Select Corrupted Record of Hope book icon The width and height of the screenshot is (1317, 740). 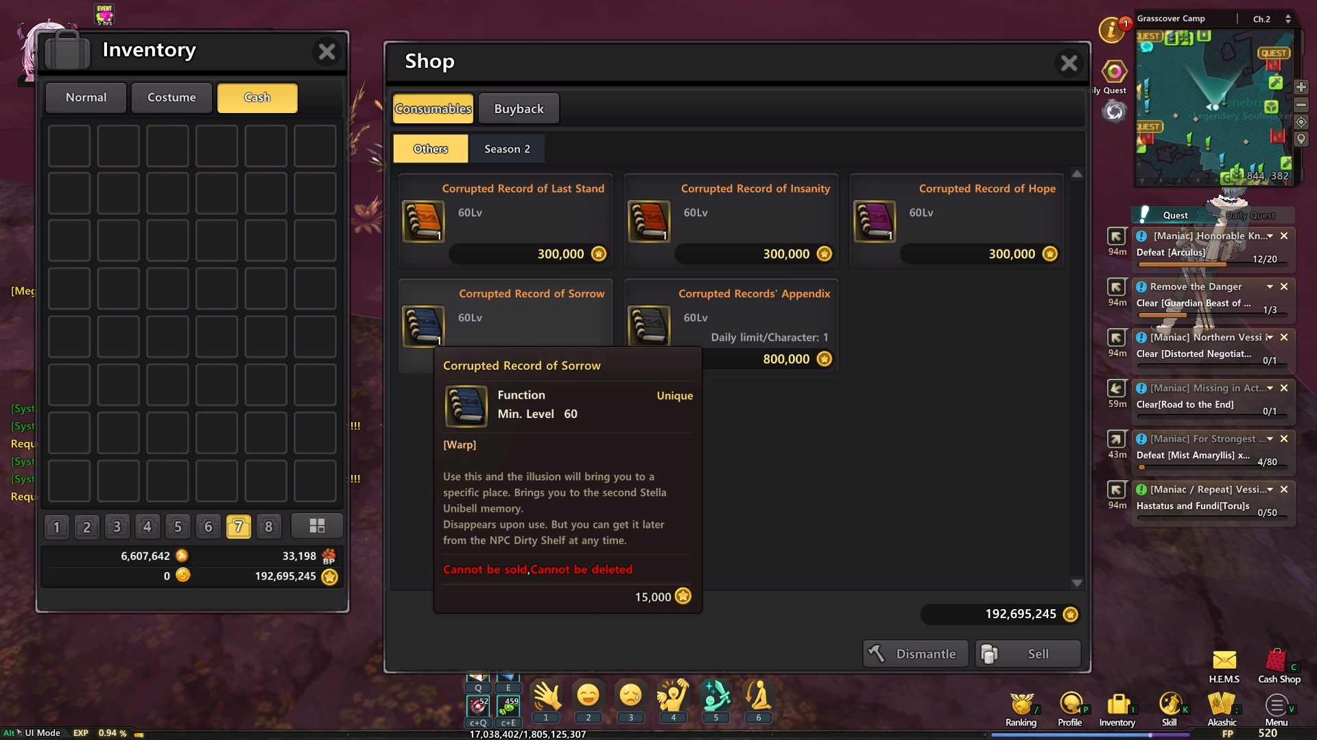tap(874, 221)
